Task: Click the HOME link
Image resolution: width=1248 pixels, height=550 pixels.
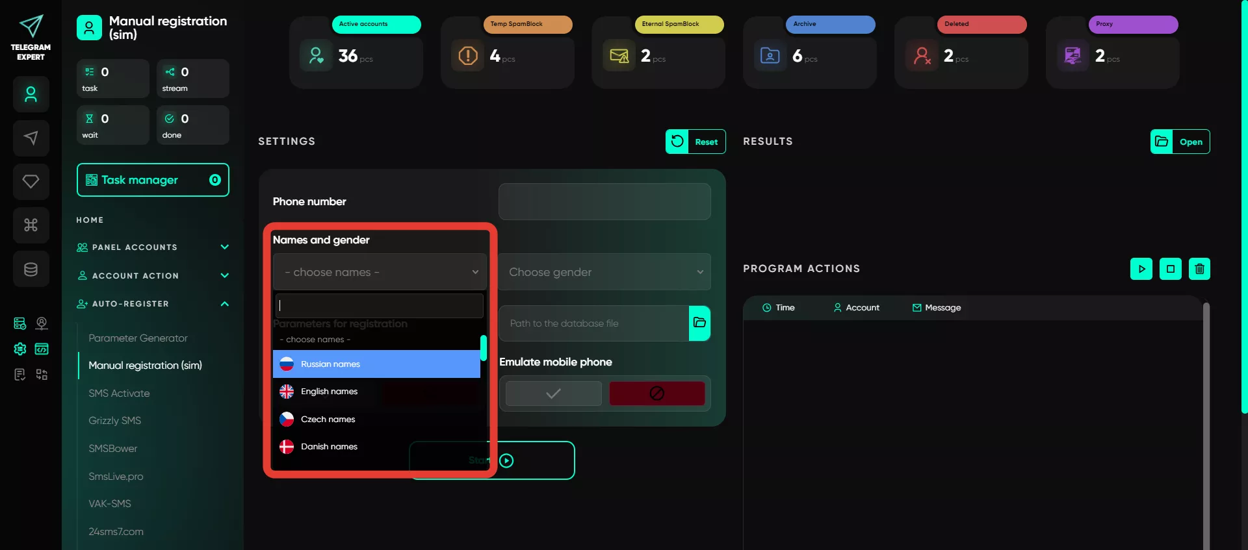Action: click(x=90, y=219)
